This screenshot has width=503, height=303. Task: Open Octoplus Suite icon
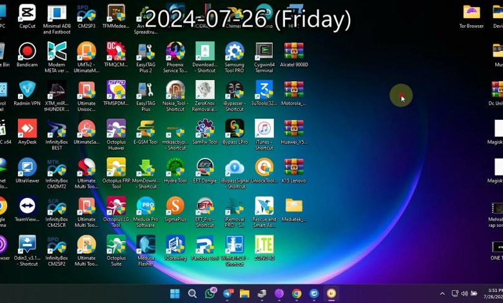[x=116, y=244]
